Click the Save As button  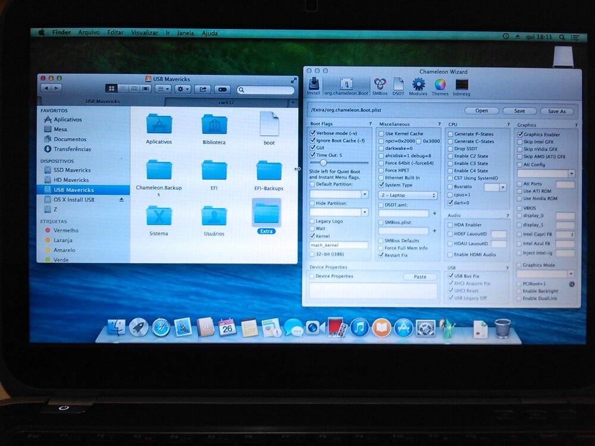[x=557, y=111]
